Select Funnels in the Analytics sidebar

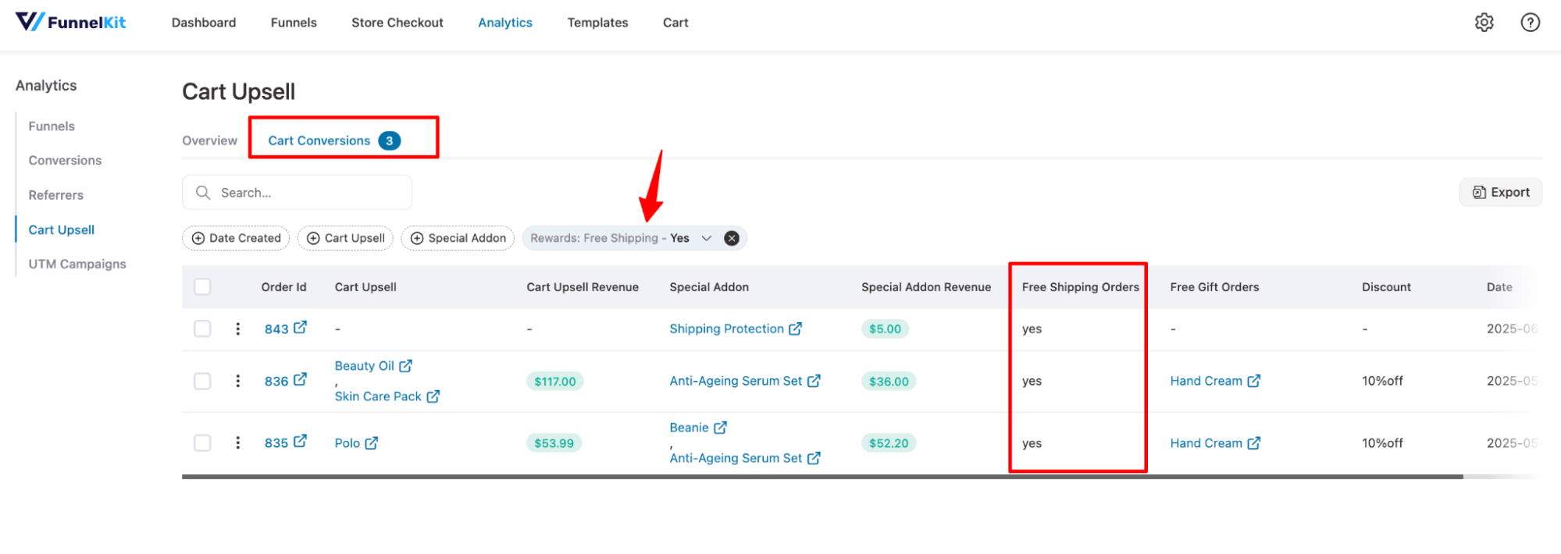click(x=52, y=126)
